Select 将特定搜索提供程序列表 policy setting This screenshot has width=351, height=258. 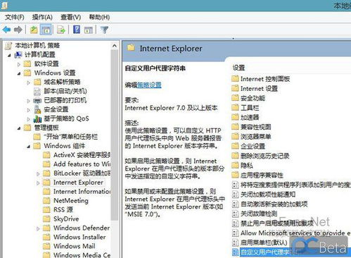pos(291,185)
